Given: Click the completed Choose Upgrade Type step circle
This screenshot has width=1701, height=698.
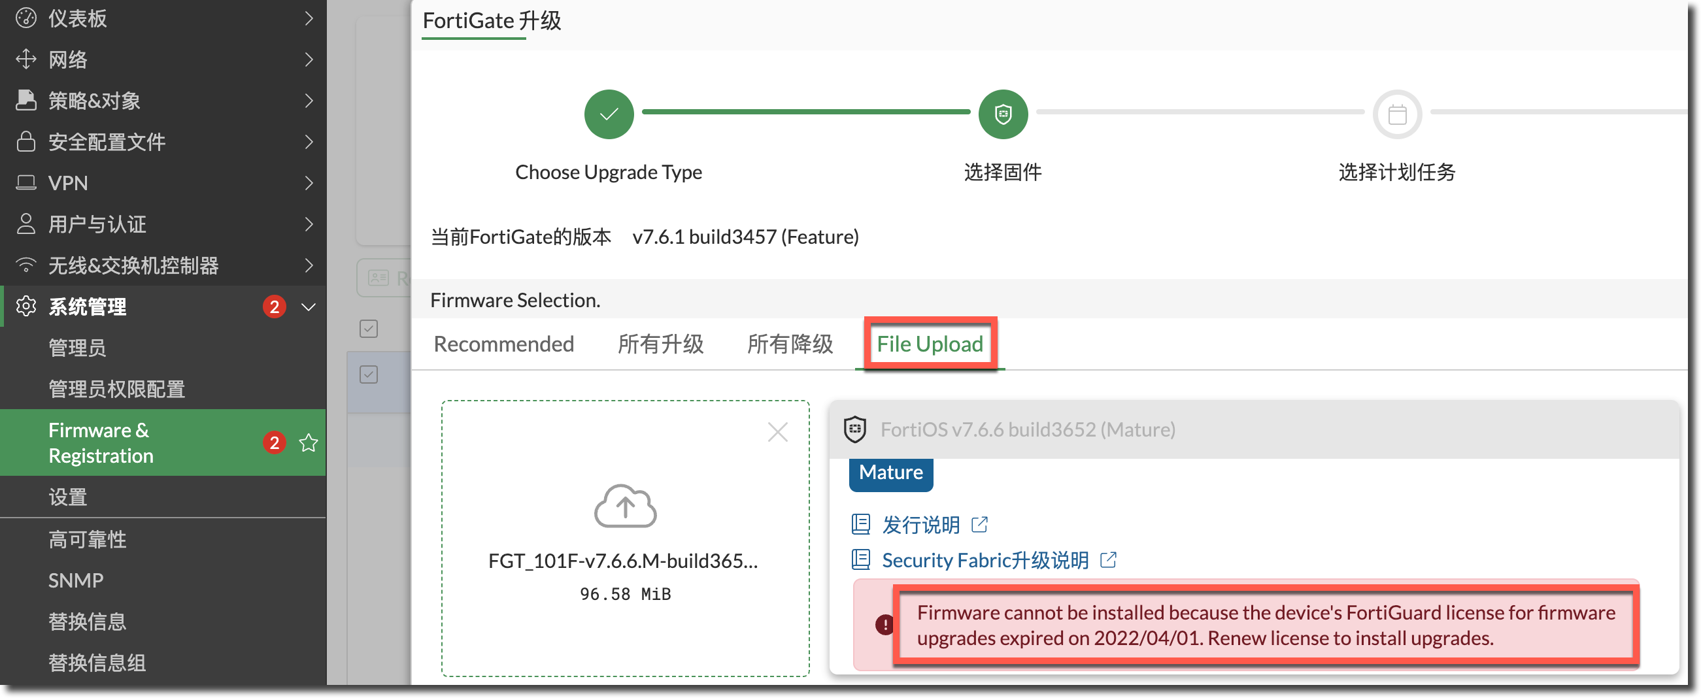Looking at the screenshot, I should click(x=609, y=114).
